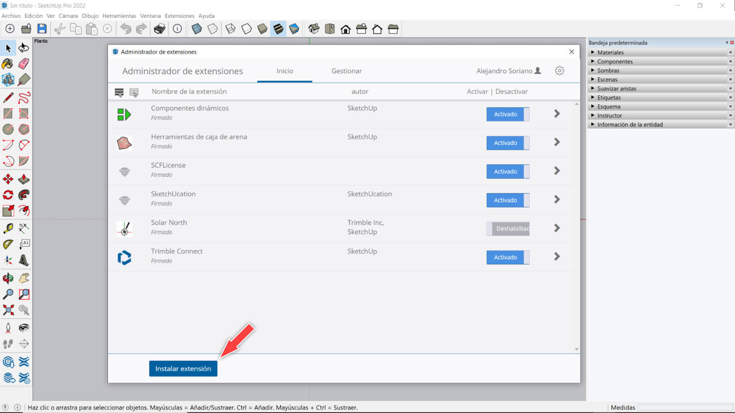Select the Orbit tool
Image resolution: width=735 pixels, height=413 pixels.
pos(8,278)
